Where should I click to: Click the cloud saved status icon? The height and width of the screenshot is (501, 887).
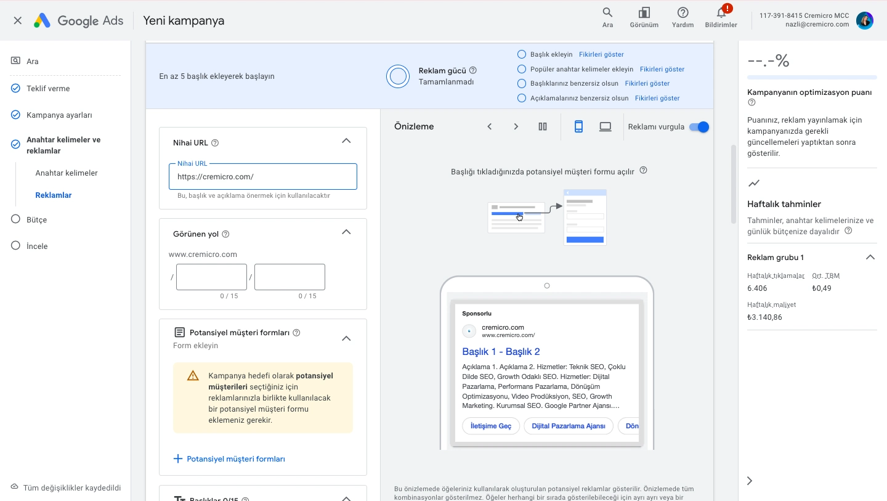coord(15,487)
